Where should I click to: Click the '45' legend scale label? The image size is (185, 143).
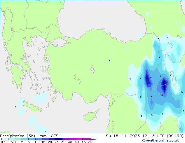pos(83,142)
